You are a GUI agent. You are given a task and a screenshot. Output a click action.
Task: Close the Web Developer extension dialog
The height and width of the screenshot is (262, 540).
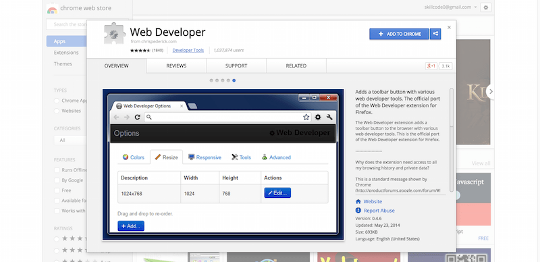(449, 27)
